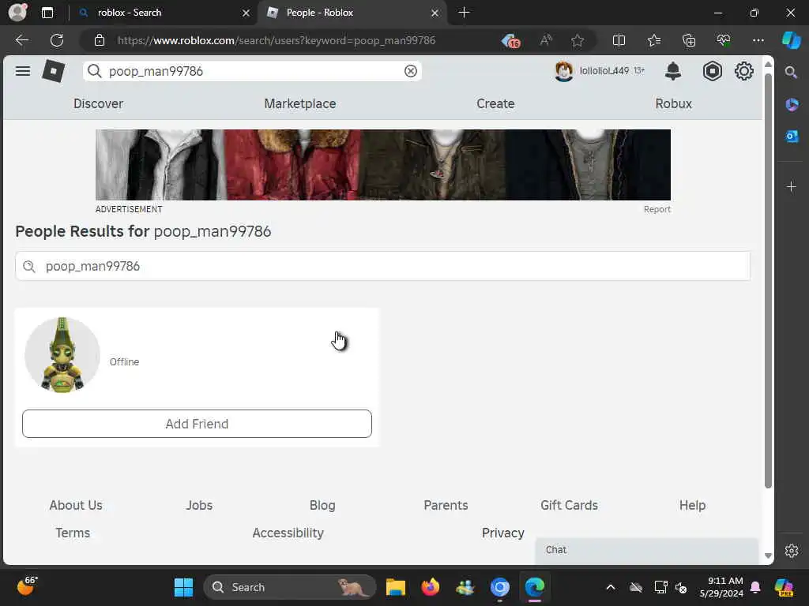
Task: Open the About Us link
Action: 76,505
